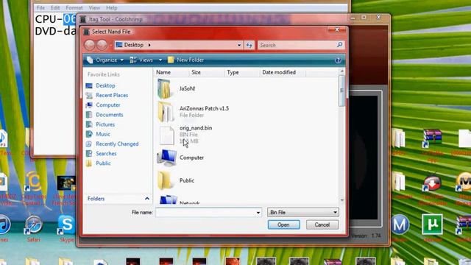Click the Public folder icon in sidebar
The width and height of the screenshot is (471, 265).
[89, 163]
